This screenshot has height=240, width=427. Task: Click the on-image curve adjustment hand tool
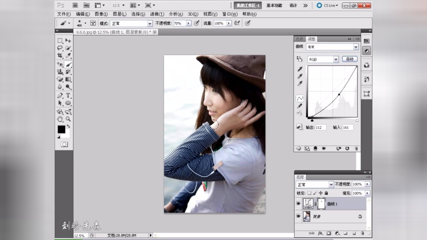299,59
